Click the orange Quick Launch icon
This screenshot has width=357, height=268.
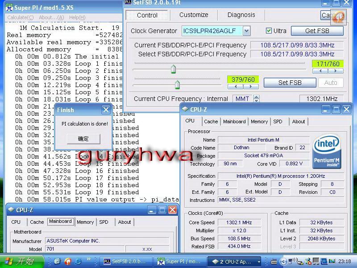click(x=68, y=261)
